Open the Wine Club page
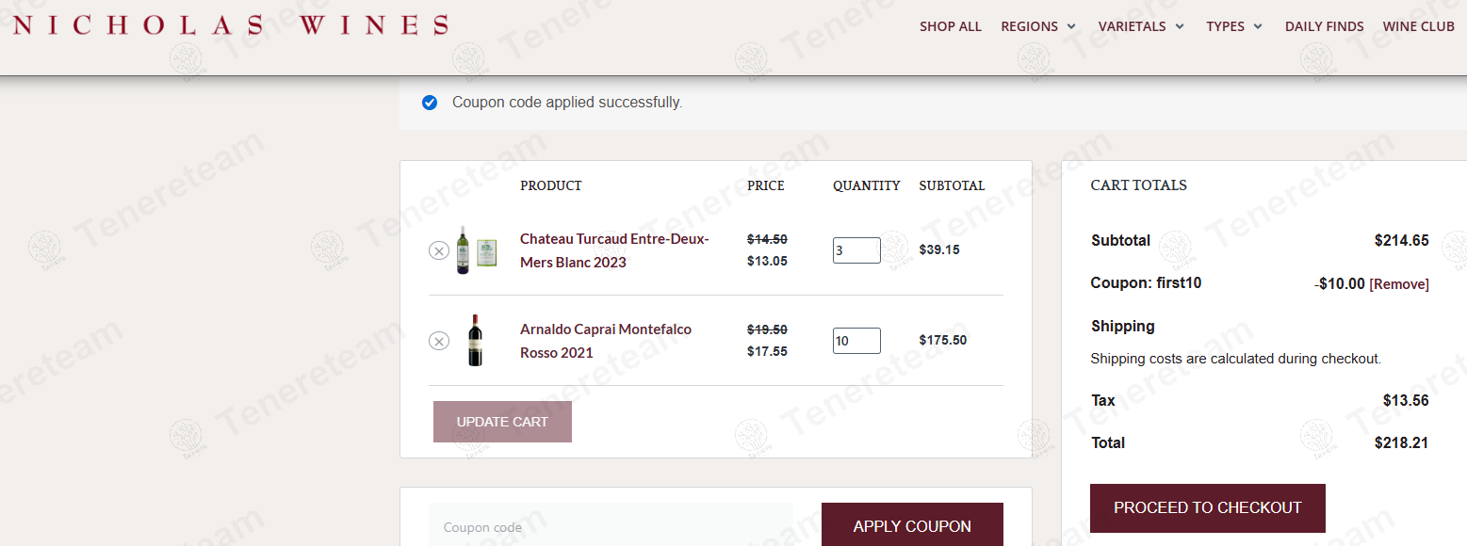Image resolution: width=1467 pixels, height=546 pixels. pyautogui.click(x=1418, y=26)
